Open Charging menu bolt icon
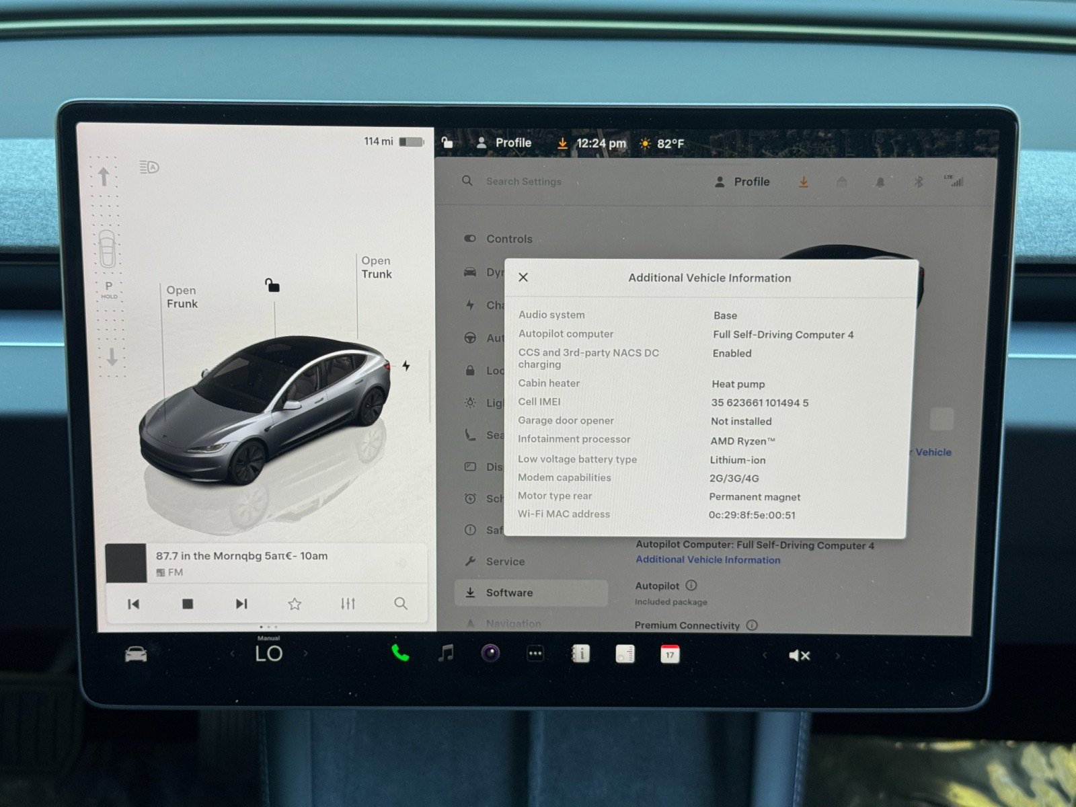The width and height of the screenshot is (1076, 807). pyautogui.click(x=470, y=305)
